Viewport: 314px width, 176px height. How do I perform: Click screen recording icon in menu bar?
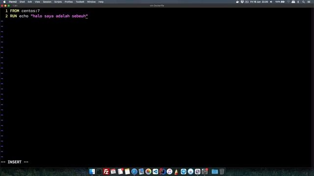(247, 2)
